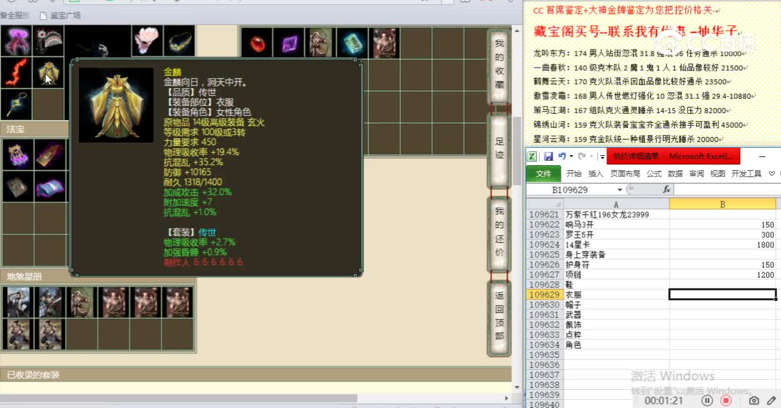Screen dimensions: 781x408
Task: Open the 文件 tab in Excel
Action: (x=544, y=174)
